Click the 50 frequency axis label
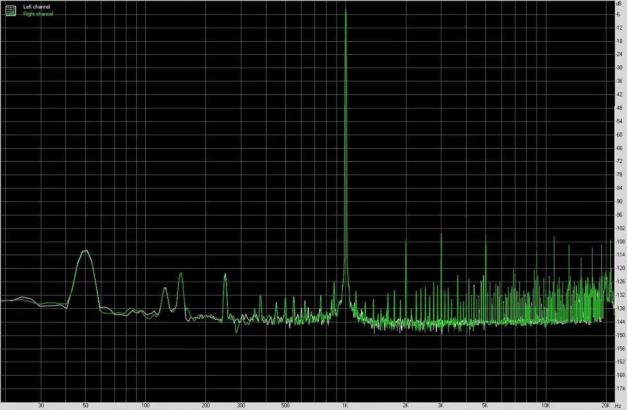 click(x=85, y=405)
